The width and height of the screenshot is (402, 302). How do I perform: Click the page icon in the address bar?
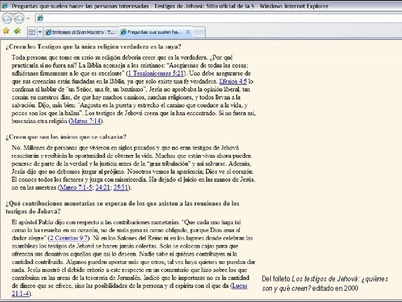tap(40, 18)
